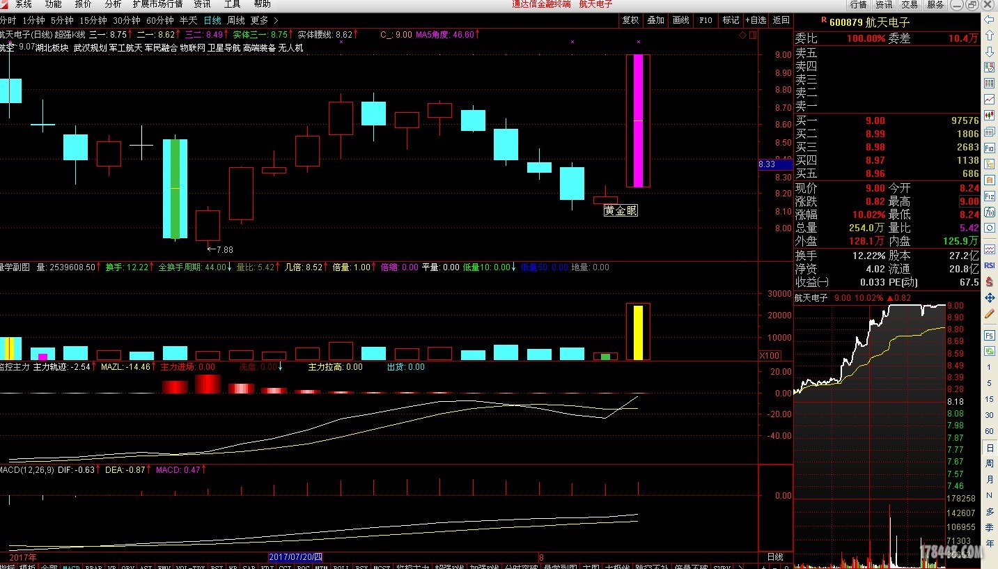This screenshot has width=998, height=569.
Task: Click the wavy line chart sidebar icon
Action: [x=990, y=249]
